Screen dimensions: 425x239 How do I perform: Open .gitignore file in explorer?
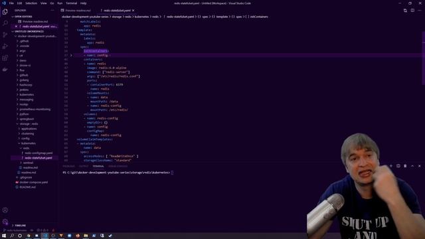click(x=26, y=177)
